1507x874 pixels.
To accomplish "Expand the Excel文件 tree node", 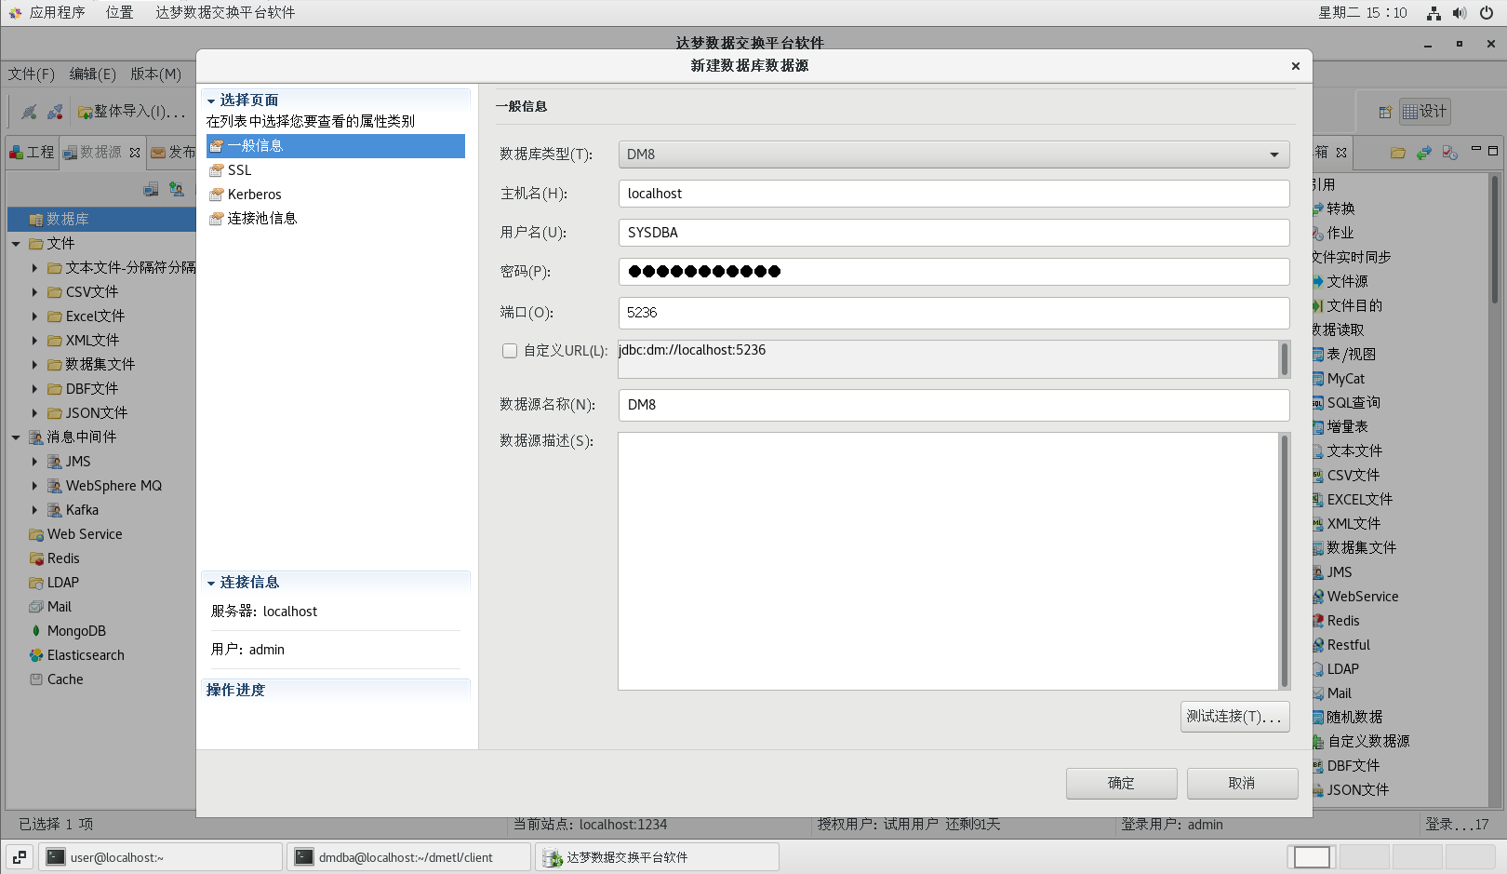I will [34, 316].
